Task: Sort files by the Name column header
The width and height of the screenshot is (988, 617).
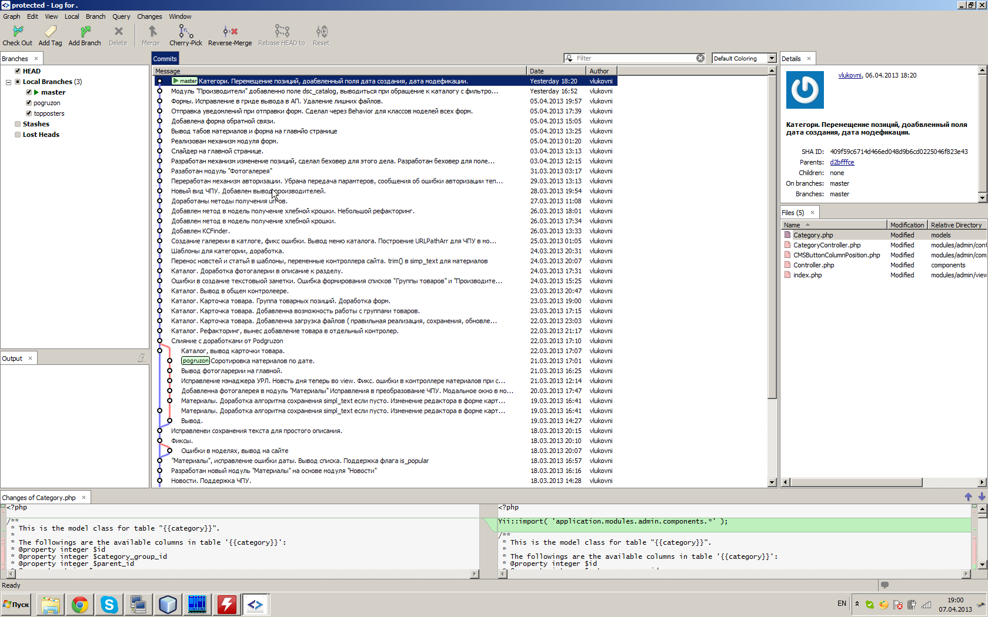Action: (833, 225)
